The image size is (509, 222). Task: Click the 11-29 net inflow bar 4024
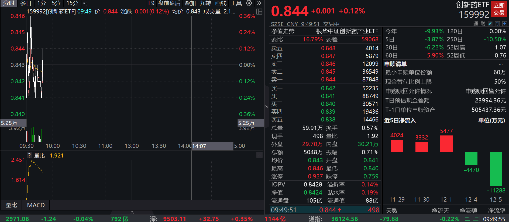tap(397, 146)
